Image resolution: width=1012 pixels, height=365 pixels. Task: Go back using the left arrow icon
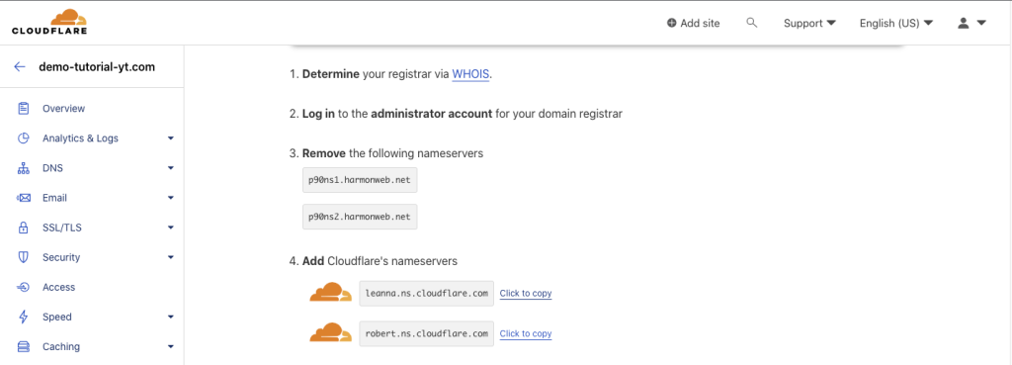tap(20, 66)
